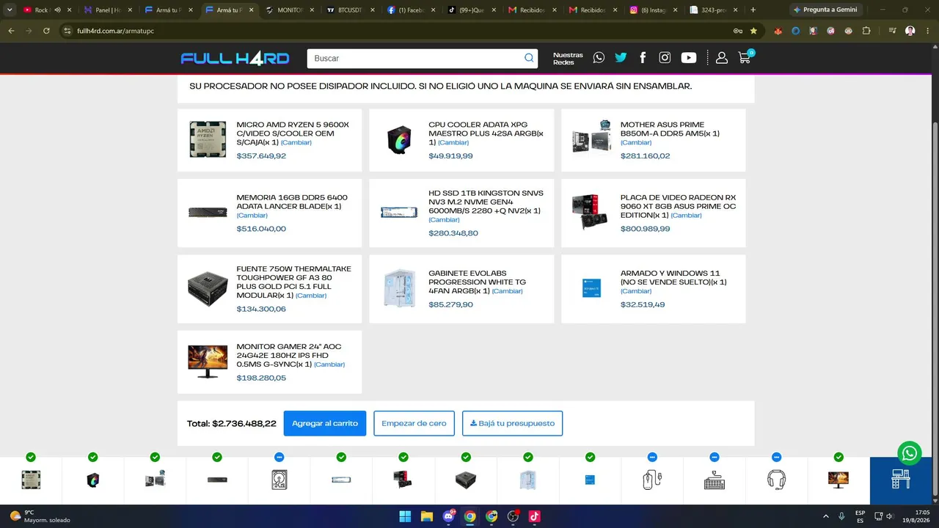Switch to the BTCUSDT browser tab

click(x=349, y=10)
